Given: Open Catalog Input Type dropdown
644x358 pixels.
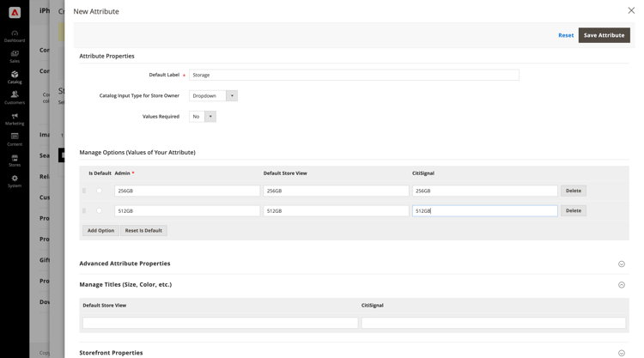Looking at the screenshot, I should click(213, 95).
